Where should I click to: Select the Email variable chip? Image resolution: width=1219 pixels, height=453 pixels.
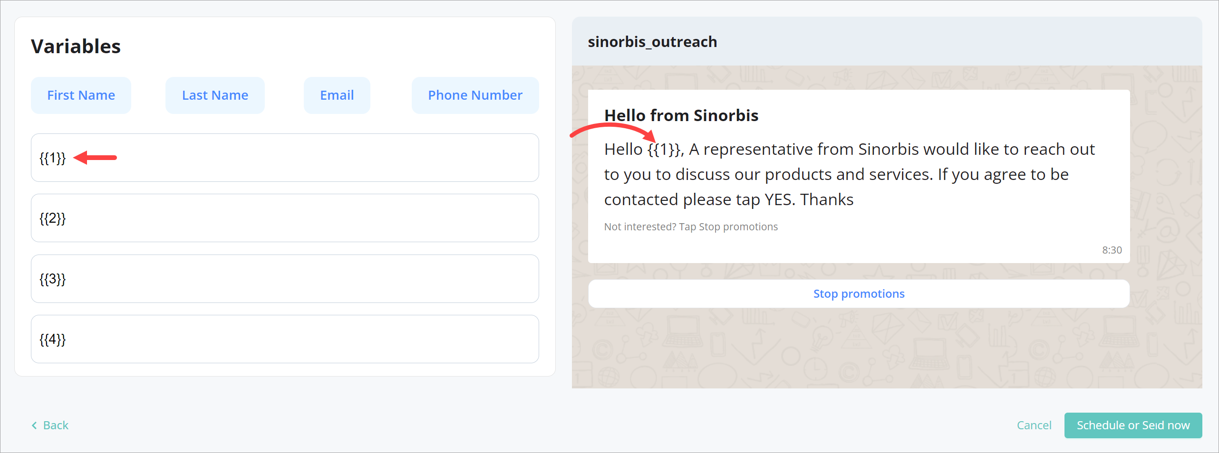point(337,95)
